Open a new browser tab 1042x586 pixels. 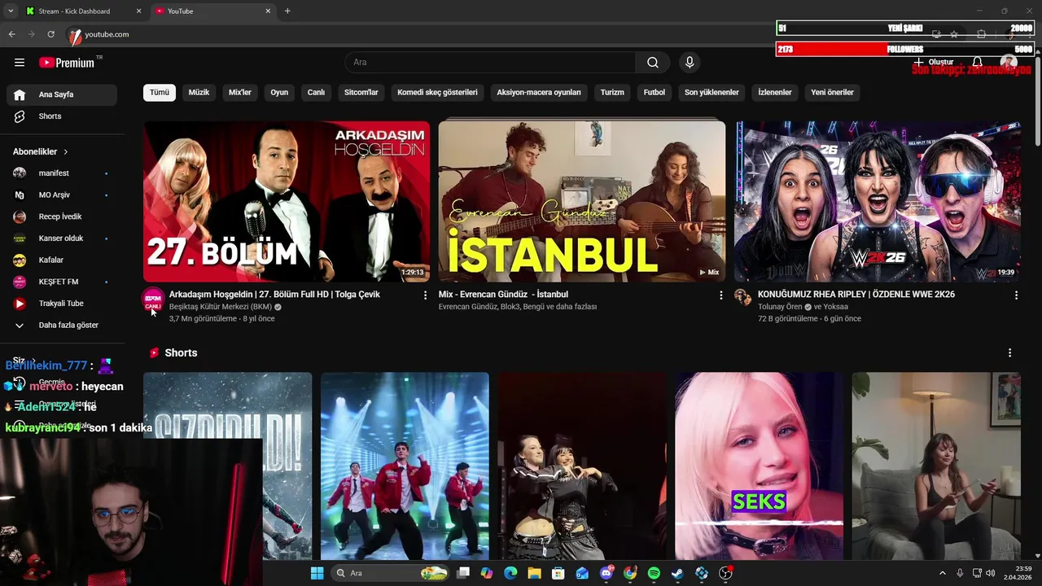tap(287, 11)
